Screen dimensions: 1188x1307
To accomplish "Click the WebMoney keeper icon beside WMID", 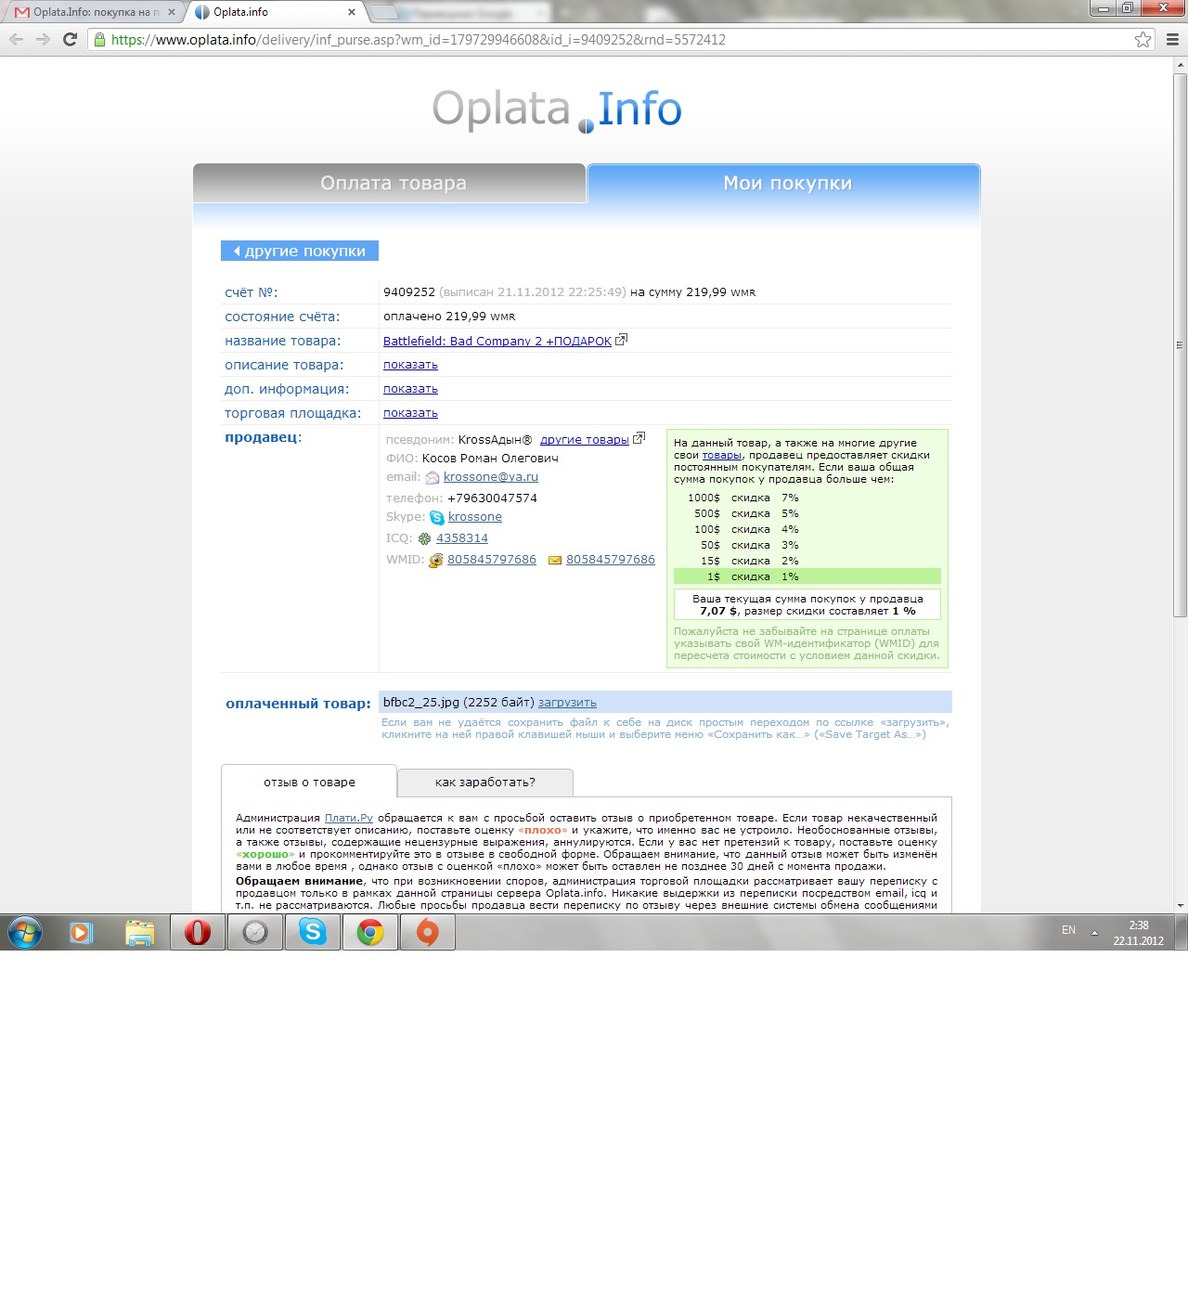I will [435, 560].
